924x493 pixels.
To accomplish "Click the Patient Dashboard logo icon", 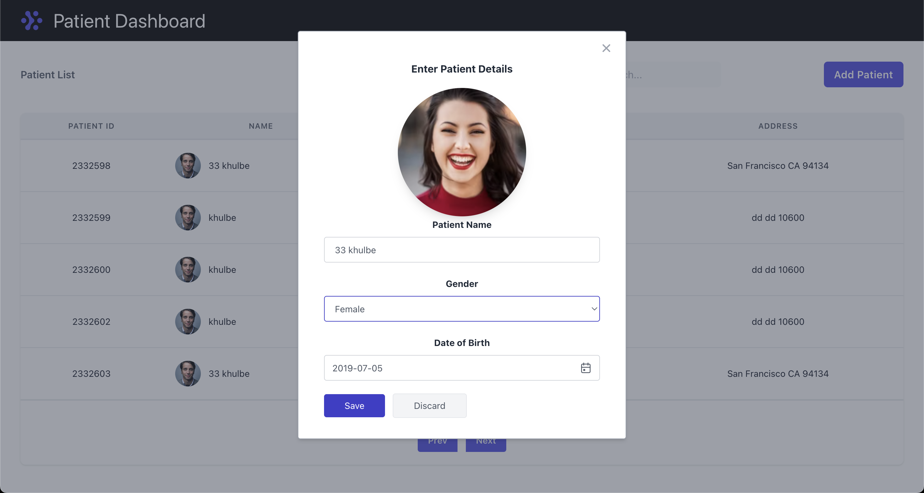I will point(31,21).
